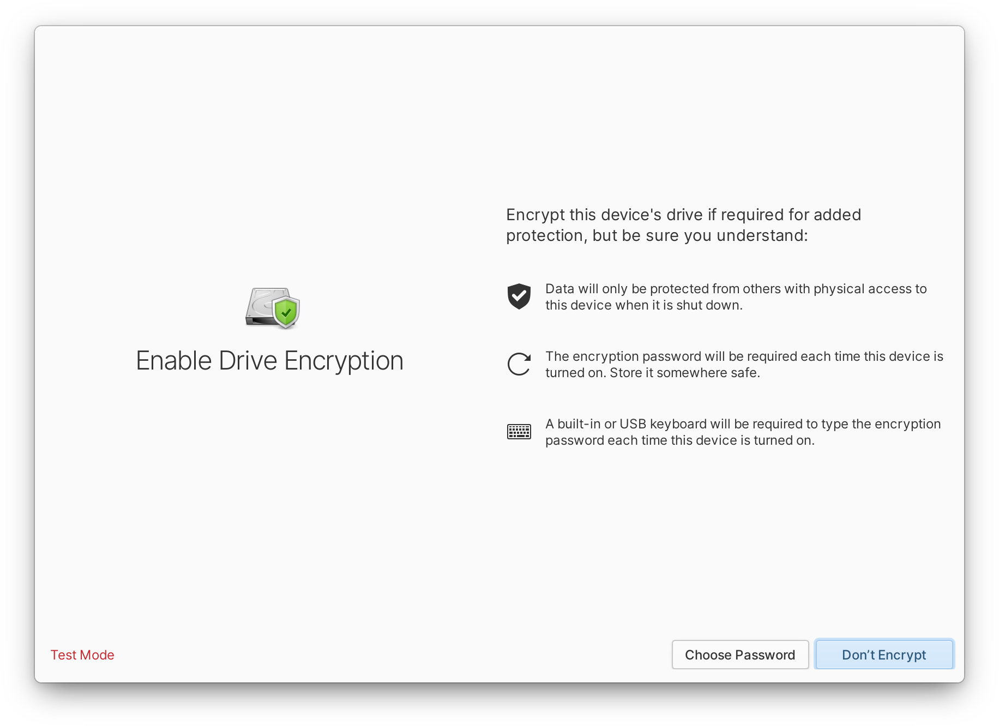
Task: Click Don't Encrypt to skip encryption
Action: click(x=883, y=655)
